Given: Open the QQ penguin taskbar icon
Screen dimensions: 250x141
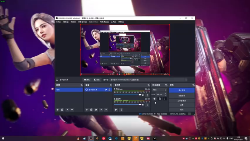Looking at the screenshot, I should pos(78,138).
